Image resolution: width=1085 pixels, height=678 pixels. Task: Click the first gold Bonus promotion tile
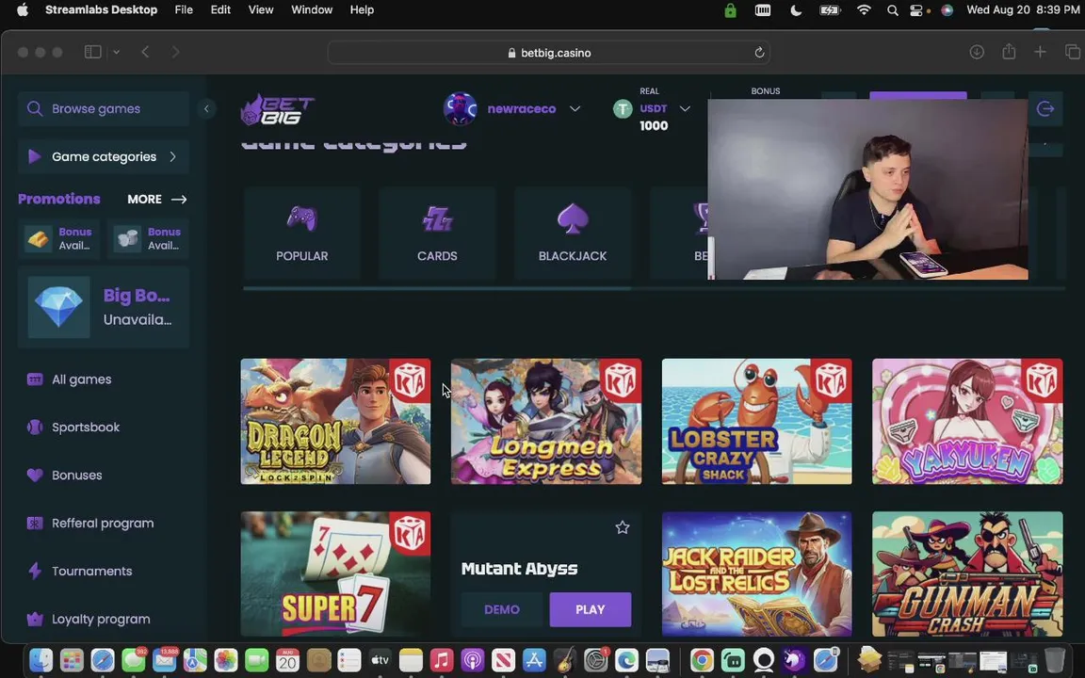[x=58, y=238]
